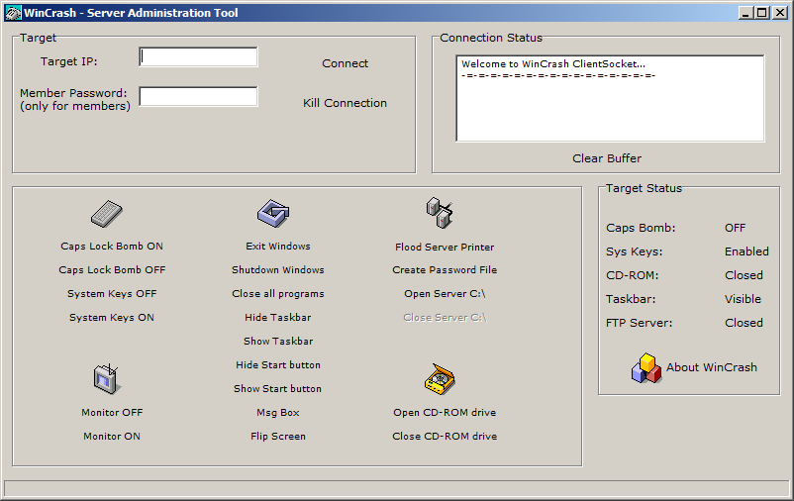Click Create Password File

pos(445,270)
